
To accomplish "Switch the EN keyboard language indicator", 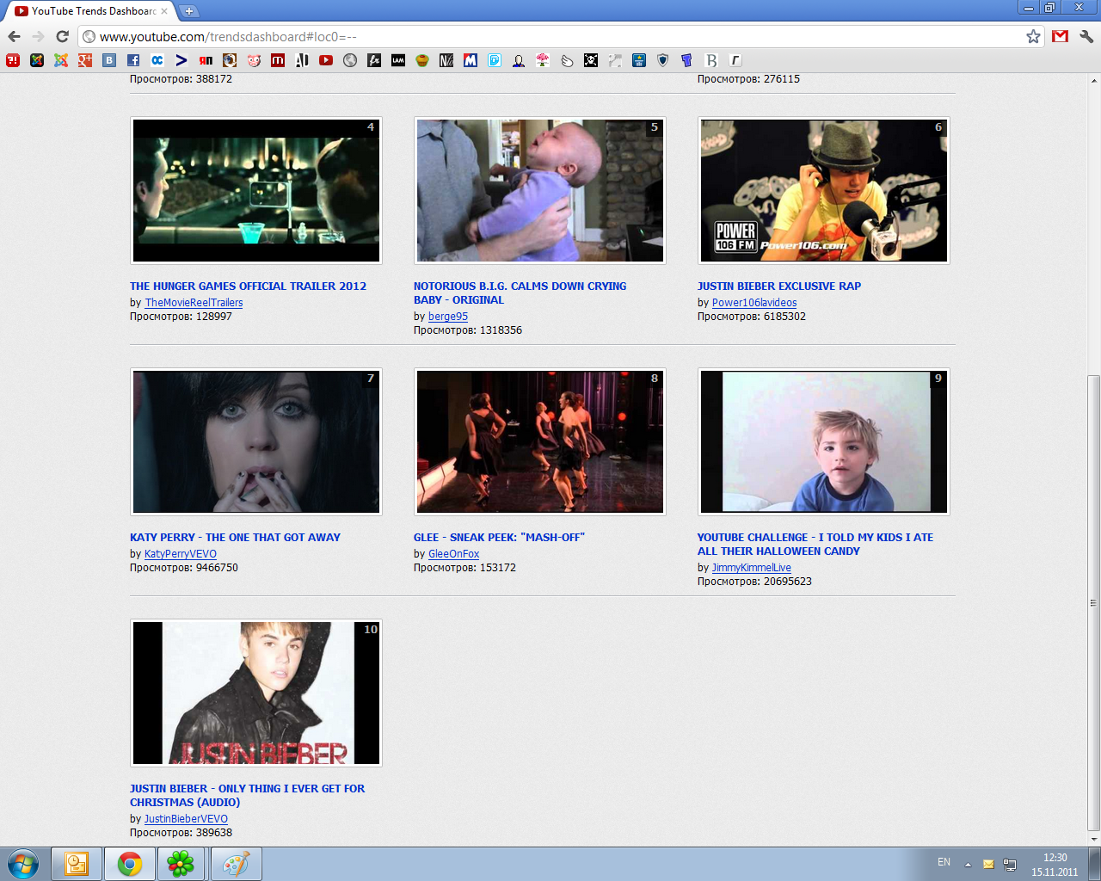I will click(944, 862).
